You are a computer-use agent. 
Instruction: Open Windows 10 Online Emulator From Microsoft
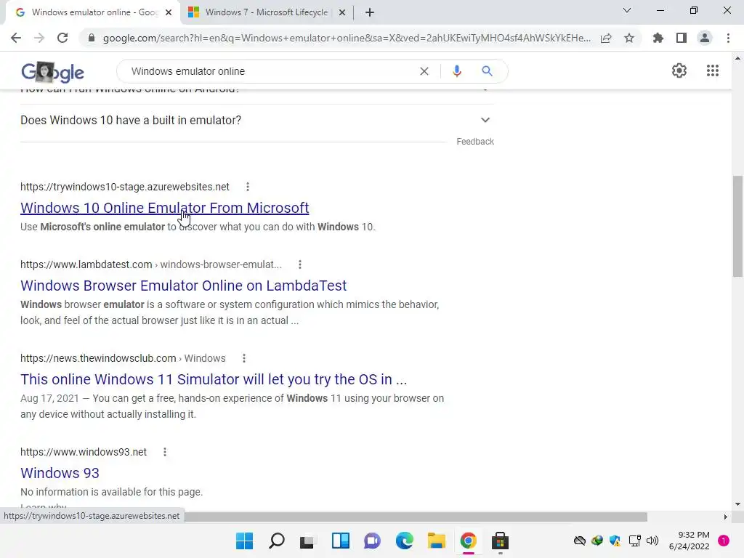165,208
